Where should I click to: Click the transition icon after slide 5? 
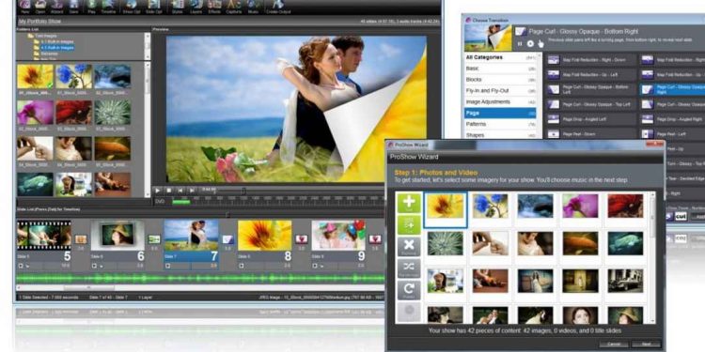coord(81,239)
